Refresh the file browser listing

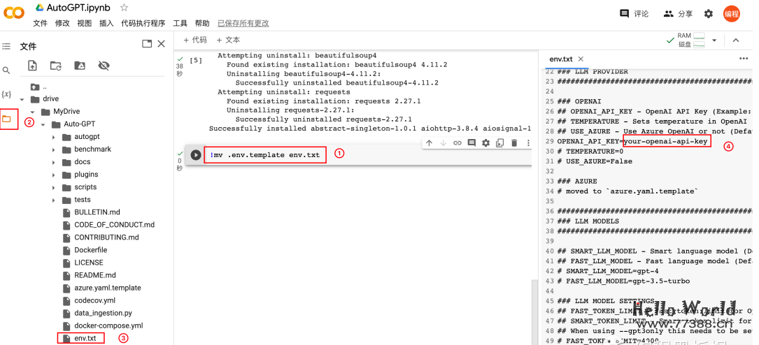click(x=56, y=66)
